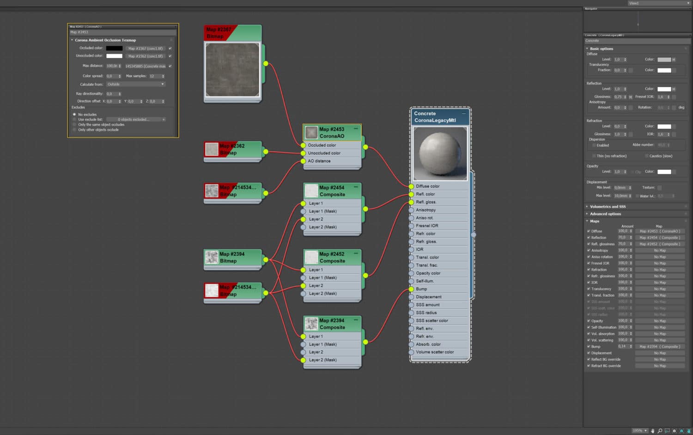Click the Map #2453 CoronaAO diffuse map button
This screenshot has width=693, height=435.
(x=660, y=231)
